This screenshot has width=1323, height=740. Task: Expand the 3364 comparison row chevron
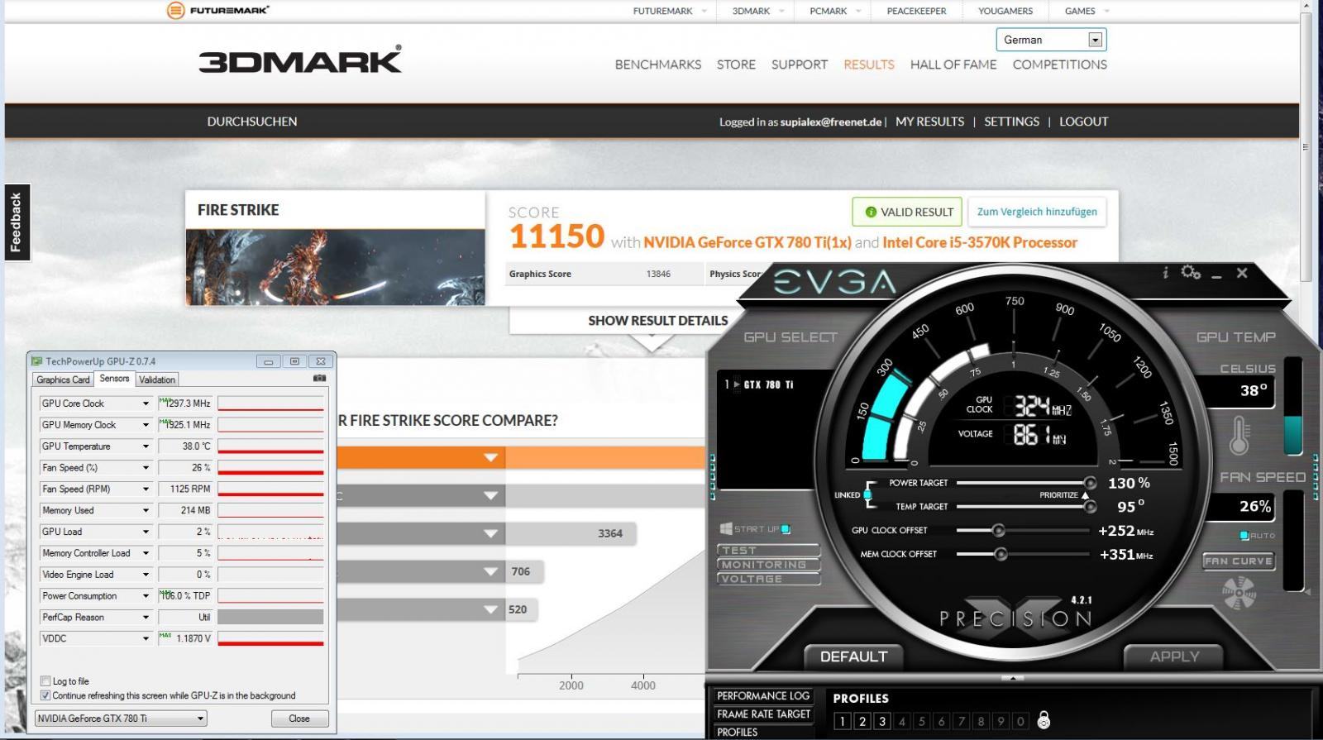pyautogui.click(x=490, y=533)
